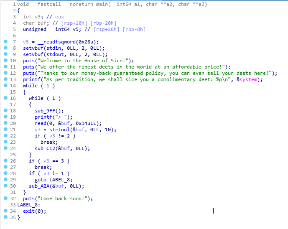Click the [rbp-20h] stack comment
Image resolution: width=288 pixels, height=229 pixels.
(x=103, y=23)
